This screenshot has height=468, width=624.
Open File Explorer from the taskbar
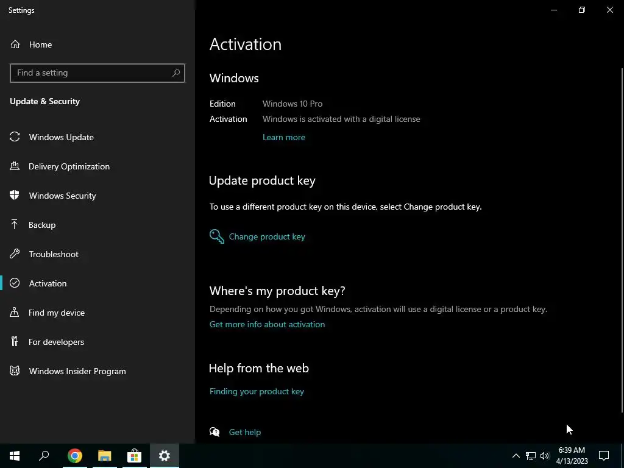click(x=105, y=456)
